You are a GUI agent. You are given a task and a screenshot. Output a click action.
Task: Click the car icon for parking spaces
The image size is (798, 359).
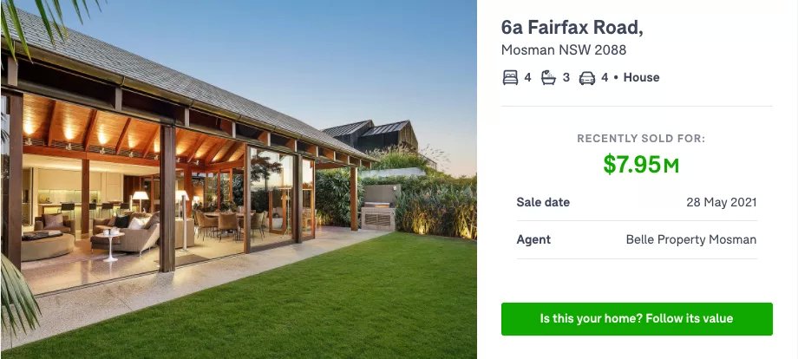coord(587,78)
